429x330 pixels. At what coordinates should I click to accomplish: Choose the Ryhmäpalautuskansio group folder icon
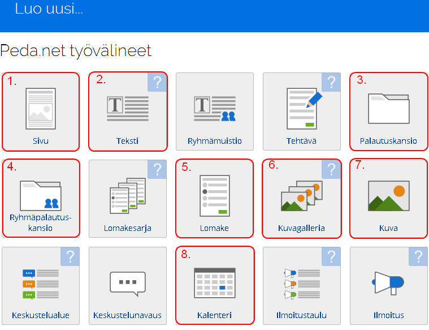(41, 196)
